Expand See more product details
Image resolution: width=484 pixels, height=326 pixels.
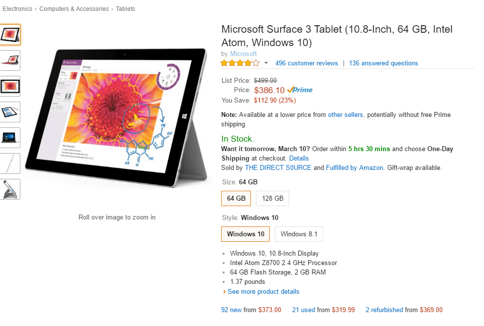pos(263,292)
